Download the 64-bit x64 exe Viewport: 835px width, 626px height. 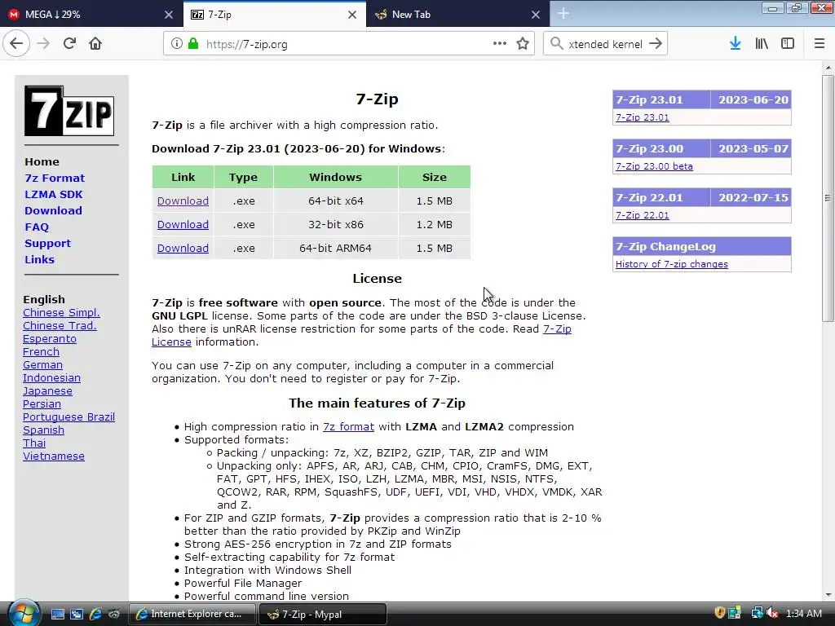tap(183, 201)
